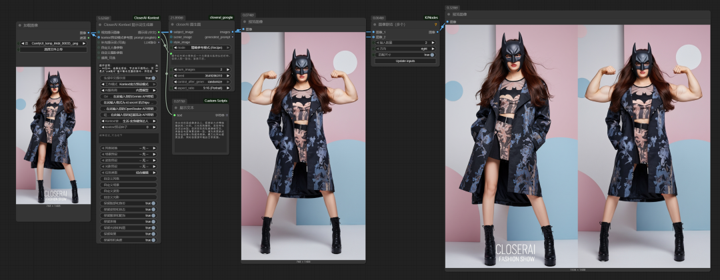
Task: Click the style_image input port
Action: 171,42
